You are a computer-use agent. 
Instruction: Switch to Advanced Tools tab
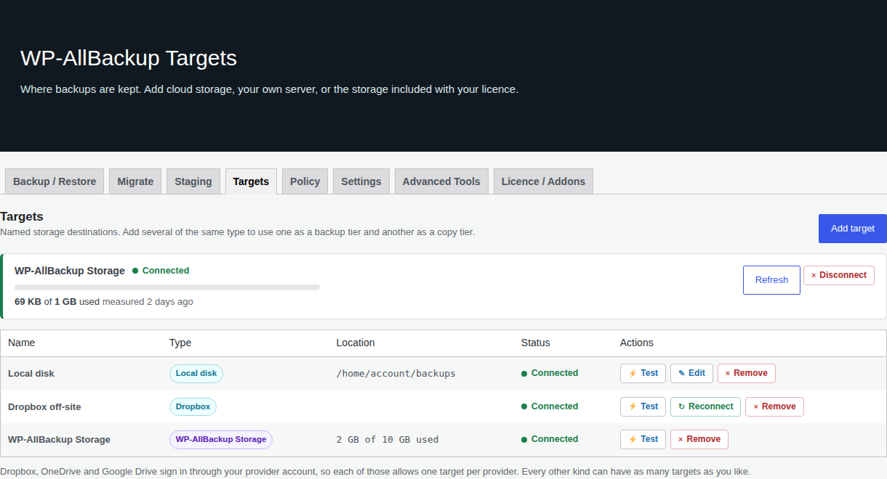[441, 181]
